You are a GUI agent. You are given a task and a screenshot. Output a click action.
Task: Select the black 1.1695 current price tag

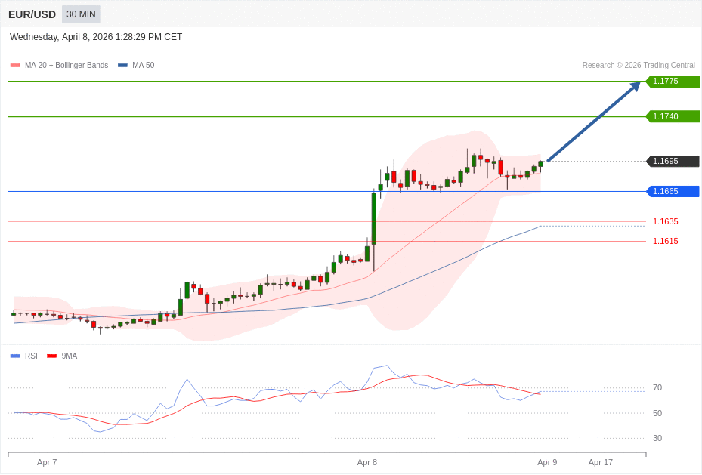coord(673,162)
